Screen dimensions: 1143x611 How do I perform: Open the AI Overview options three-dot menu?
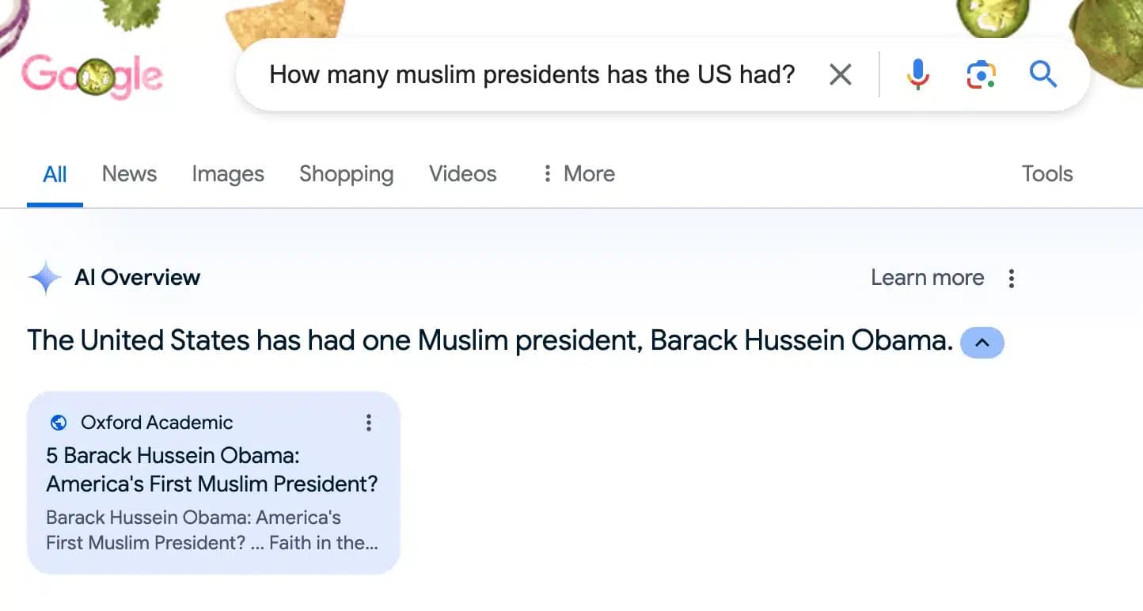point(1011,277)
